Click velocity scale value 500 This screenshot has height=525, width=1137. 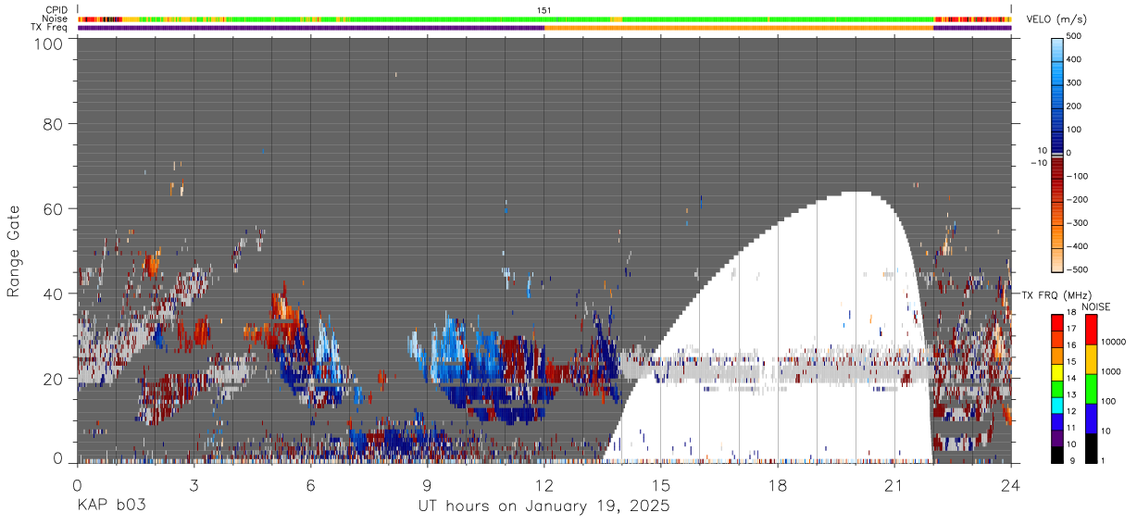tap(1076, 36)
